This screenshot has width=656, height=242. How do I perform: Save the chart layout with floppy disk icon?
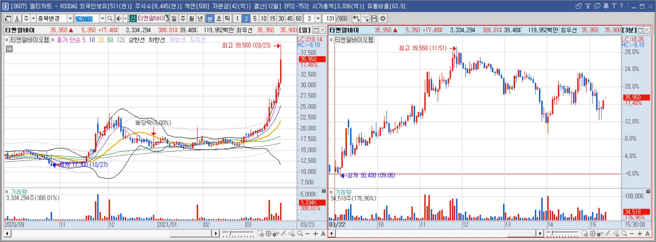coord(374,18)
